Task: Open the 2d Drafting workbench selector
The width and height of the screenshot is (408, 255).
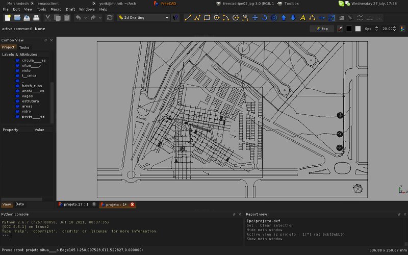Action: pyautogui.click(x=143, y=17)
